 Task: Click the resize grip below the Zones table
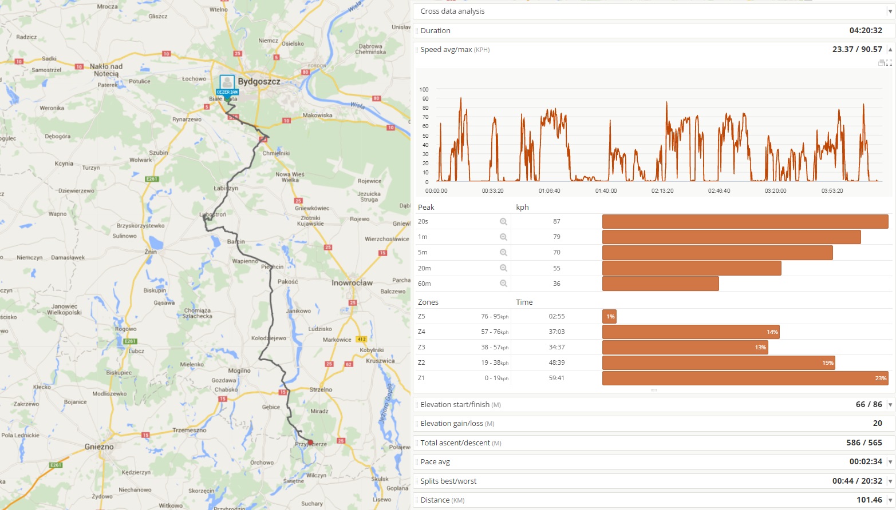pyautogui.click(x=654, y=391)
